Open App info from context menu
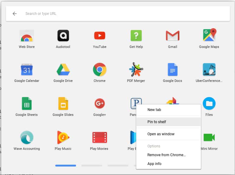Screen dimensions: 235x175 [x=168, y=164]
